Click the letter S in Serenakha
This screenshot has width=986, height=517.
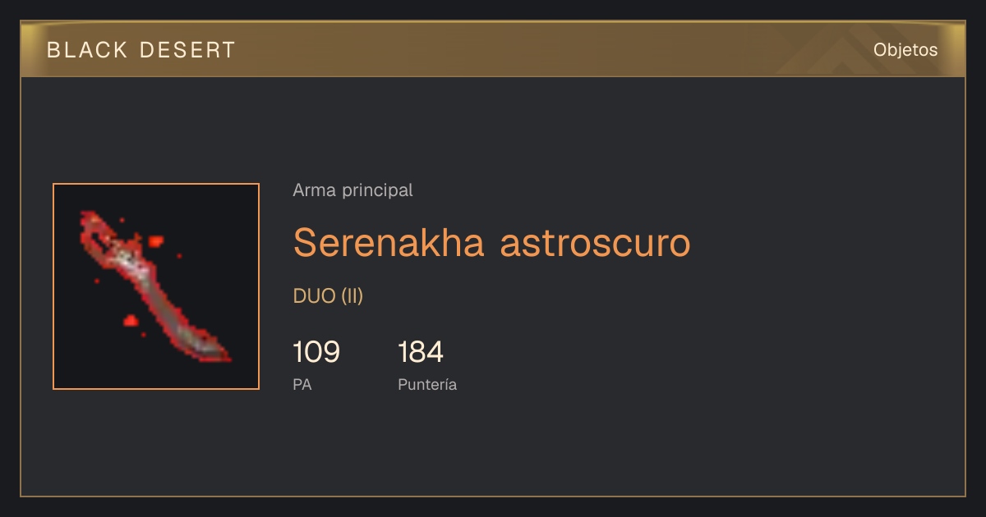coord(305,242)
